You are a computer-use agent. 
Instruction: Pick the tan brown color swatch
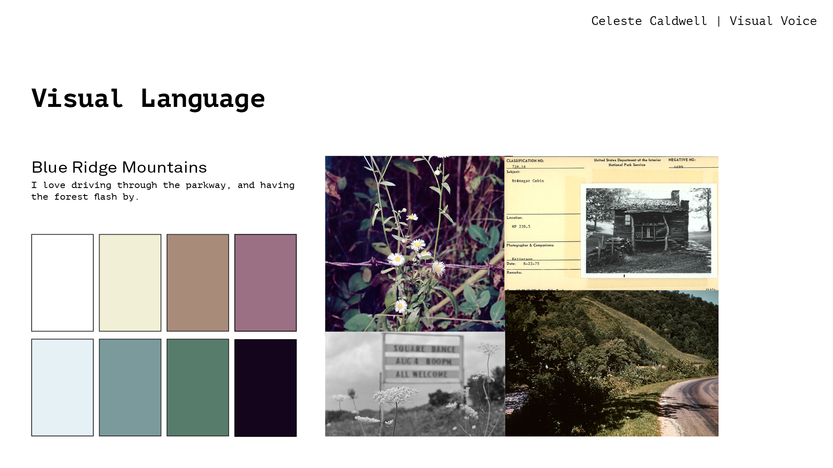pyautogui.click(x=198, y=282)
